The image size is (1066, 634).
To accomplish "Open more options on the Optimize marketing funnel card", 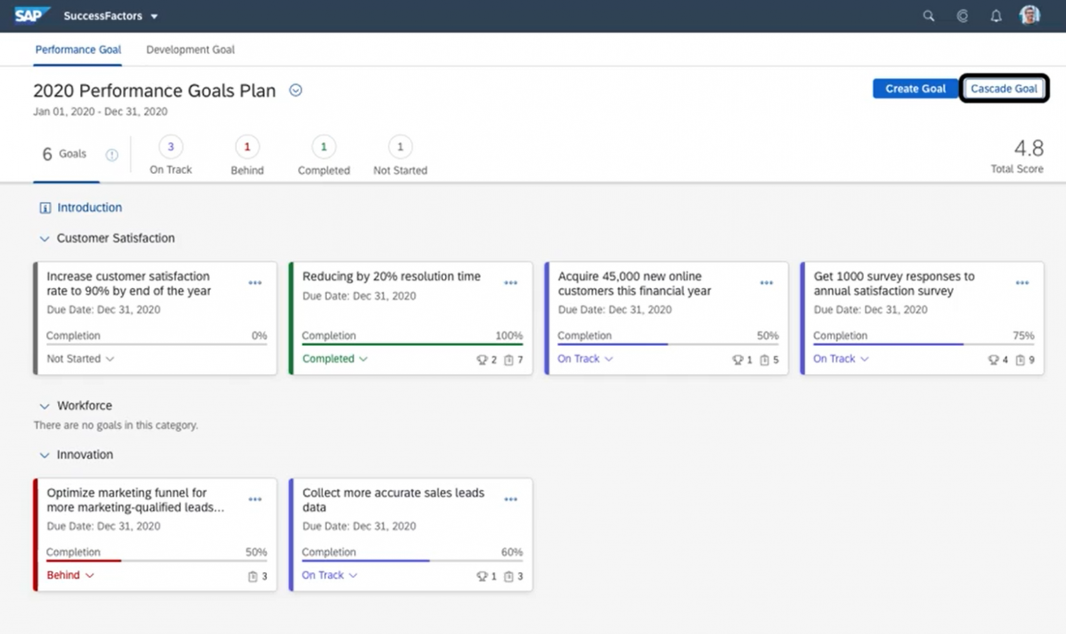I will [255, 499].
